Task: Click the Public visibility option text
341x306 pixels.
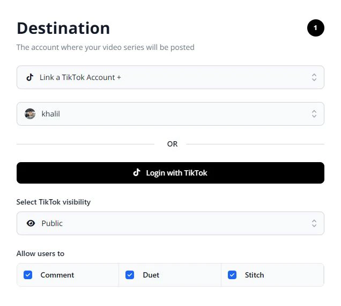Action: click(x=52, y=223)
